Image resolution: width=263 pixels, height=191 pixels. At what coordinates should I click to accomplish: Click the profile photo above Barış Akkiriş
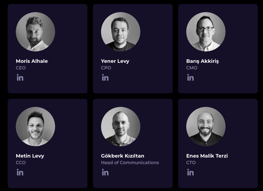pos(206,32)
